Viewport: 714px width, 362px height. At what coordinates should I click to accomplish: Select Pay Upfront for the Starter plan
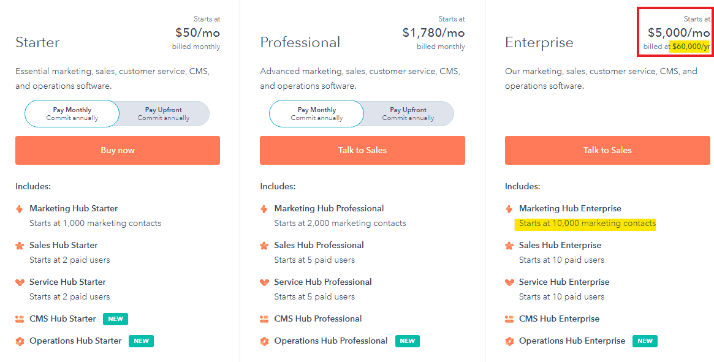coord(164,114)
